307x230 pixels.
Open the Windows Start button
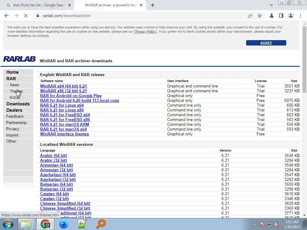click(8, 224)
